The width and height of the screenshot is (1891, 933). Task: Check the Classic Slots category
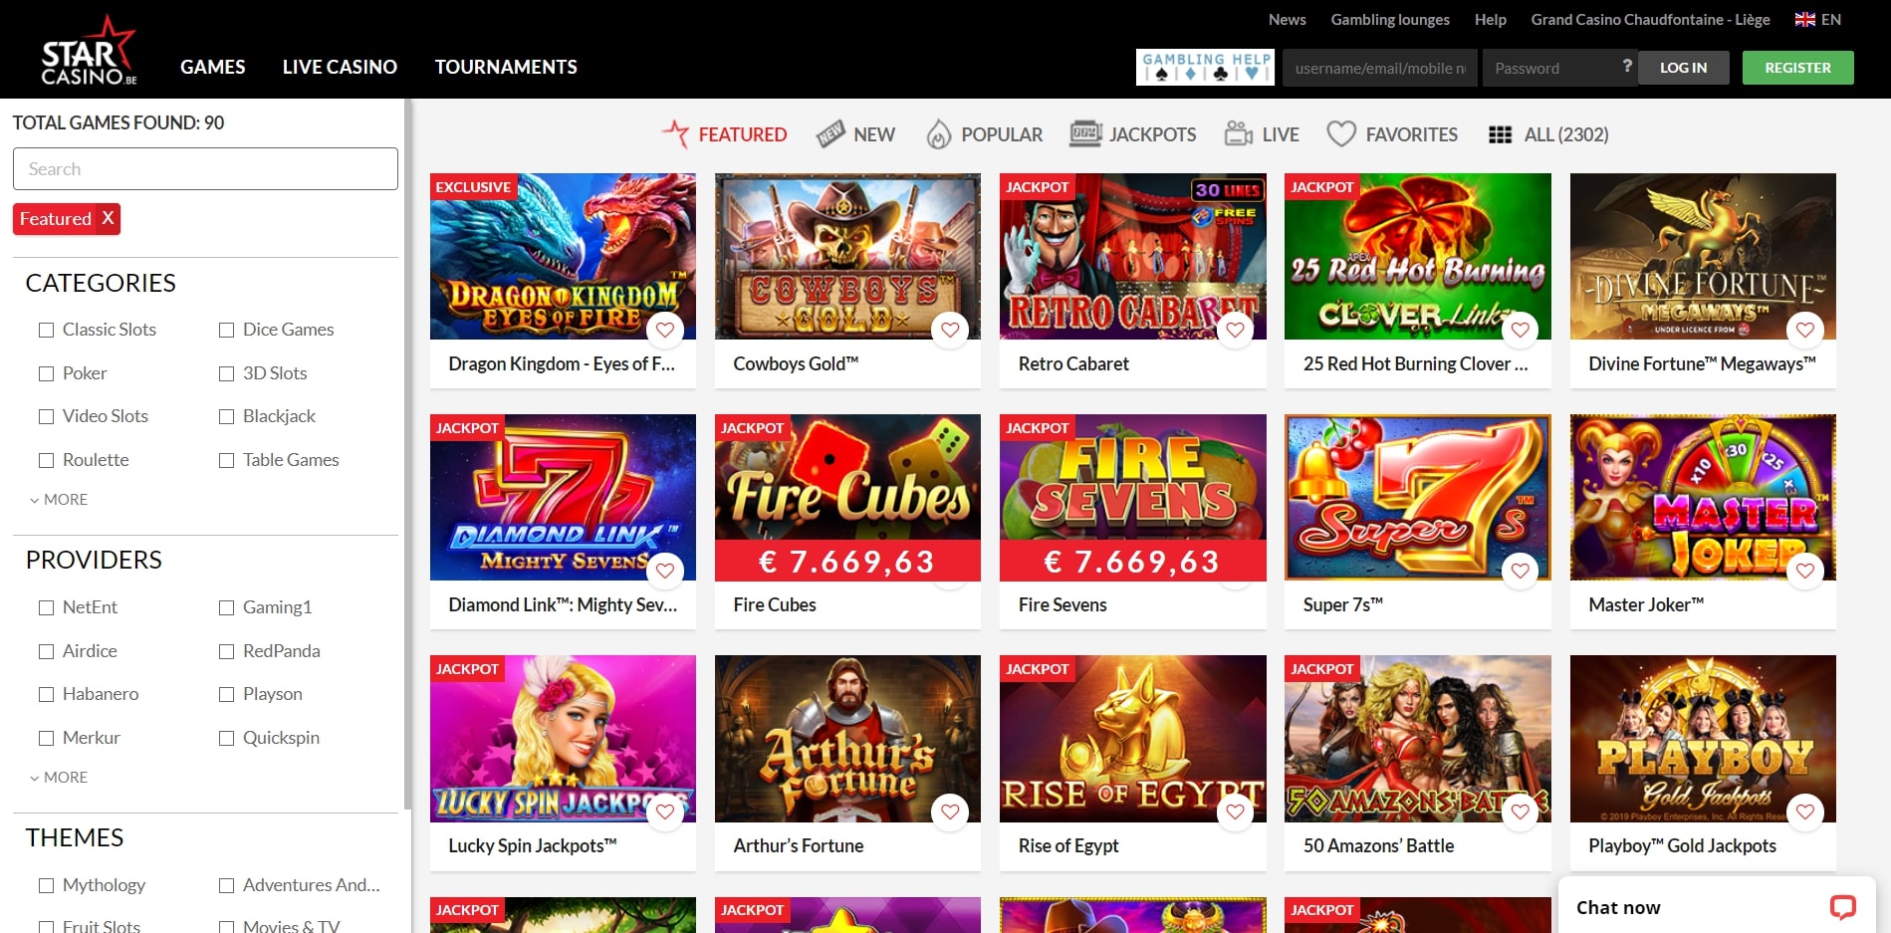46,330
